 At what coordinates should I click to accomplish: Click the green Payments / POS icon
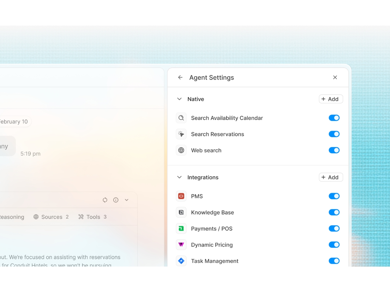point(181,228)
